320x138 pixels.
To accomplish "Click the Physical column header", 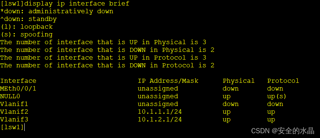I will point(239,81).
